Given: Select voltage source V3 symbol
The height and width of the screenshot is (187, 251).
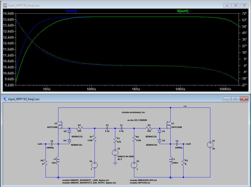Looking at the screenshot, I should pos(115,152).
